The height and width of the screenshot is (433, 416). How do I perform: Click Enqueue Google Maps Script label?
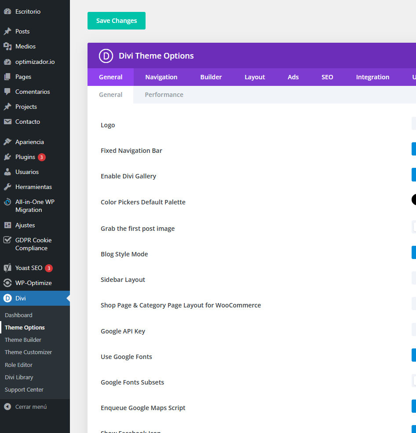point(143,408)
